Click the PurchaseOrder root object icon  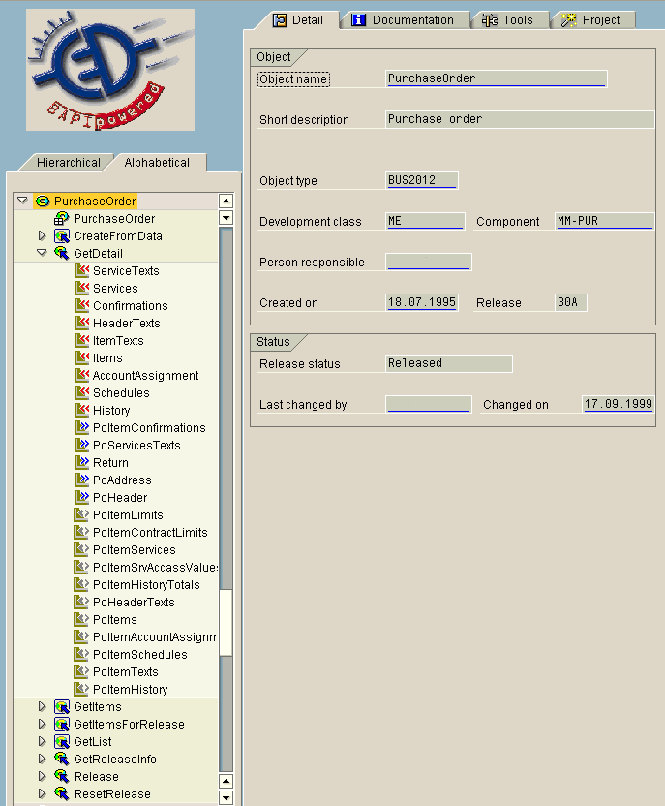pos(42,201)
